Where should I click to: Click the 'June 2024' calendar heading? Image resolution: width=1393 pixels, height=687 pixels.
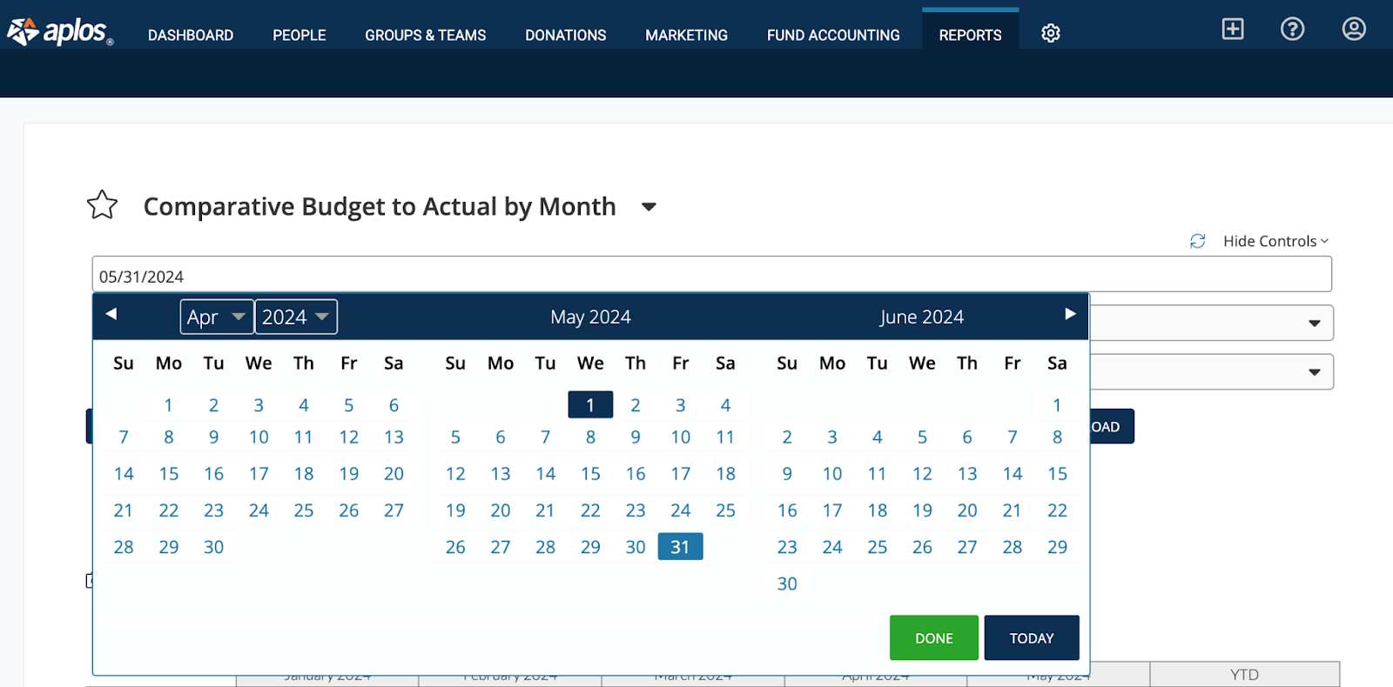click(x=922, y=317)
